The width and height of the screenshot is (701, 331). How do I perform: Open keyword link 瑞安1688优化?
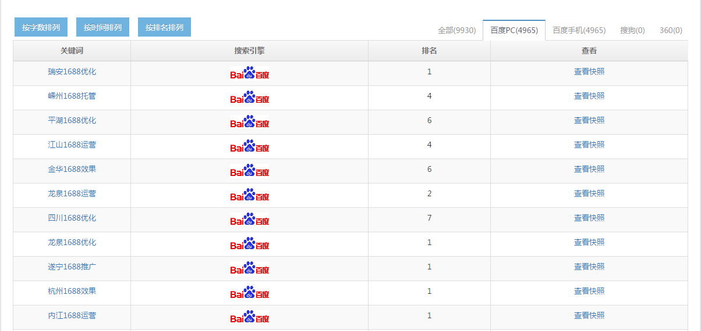click(72, 72)
